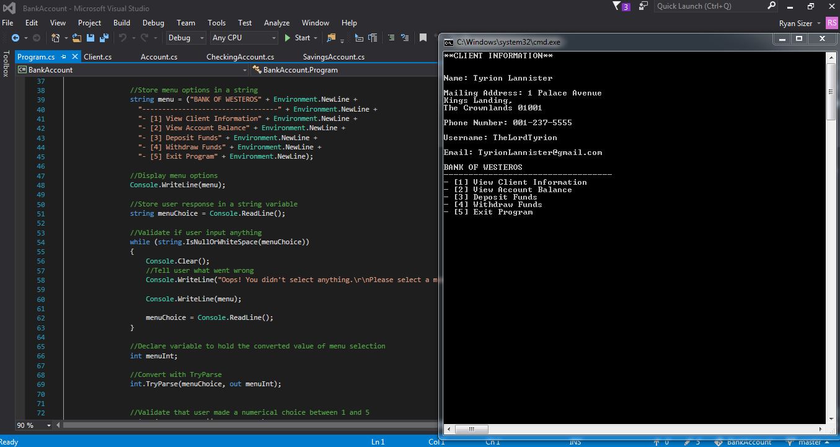Click the green Start debugging button

pyautogui.click(x=297, y=38)
